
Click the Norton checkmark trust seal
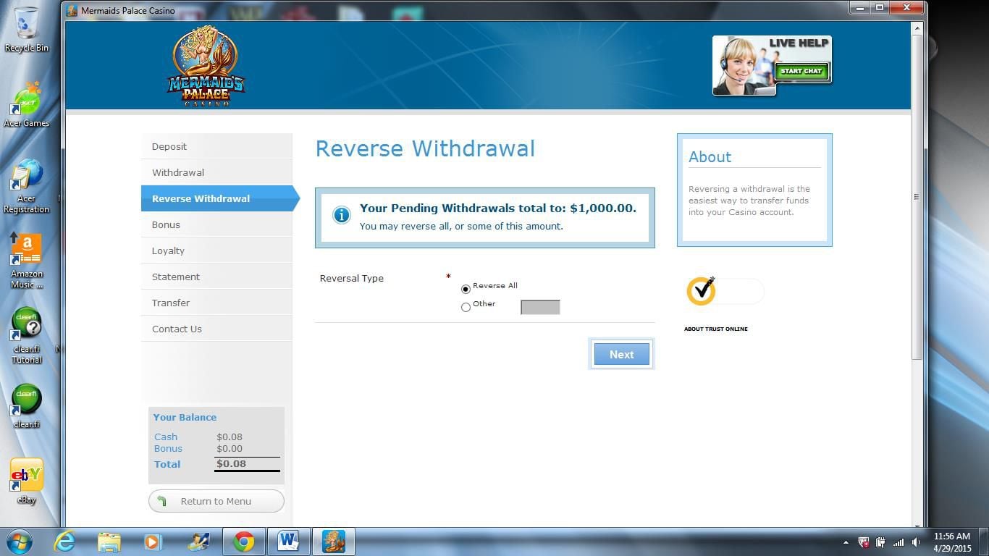702,290
